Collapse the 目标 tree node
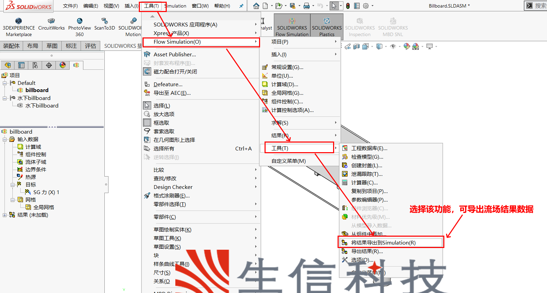This screenshot has width=547, height=293. [13, 185]
